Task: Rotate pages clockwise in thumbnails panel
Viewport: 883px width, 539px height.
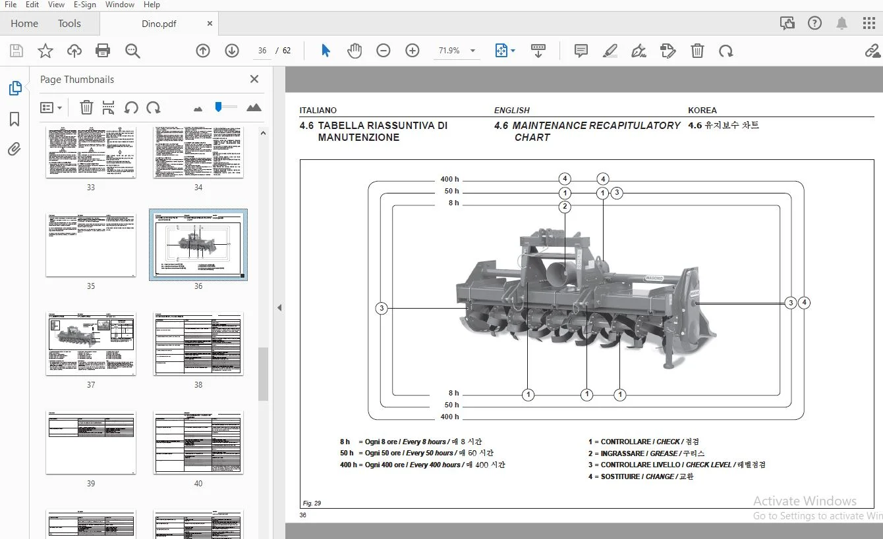Action: point(153,107)
